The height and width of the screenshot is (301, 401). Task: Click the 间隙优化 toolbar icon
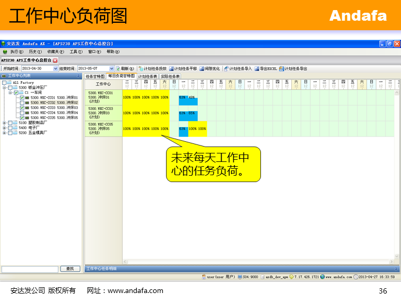[x=202, y=68]
